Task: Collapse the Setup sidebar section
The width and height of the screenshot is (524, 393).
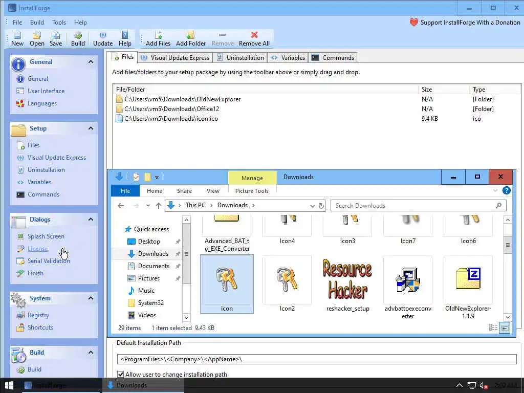Action: coord(91,128)
